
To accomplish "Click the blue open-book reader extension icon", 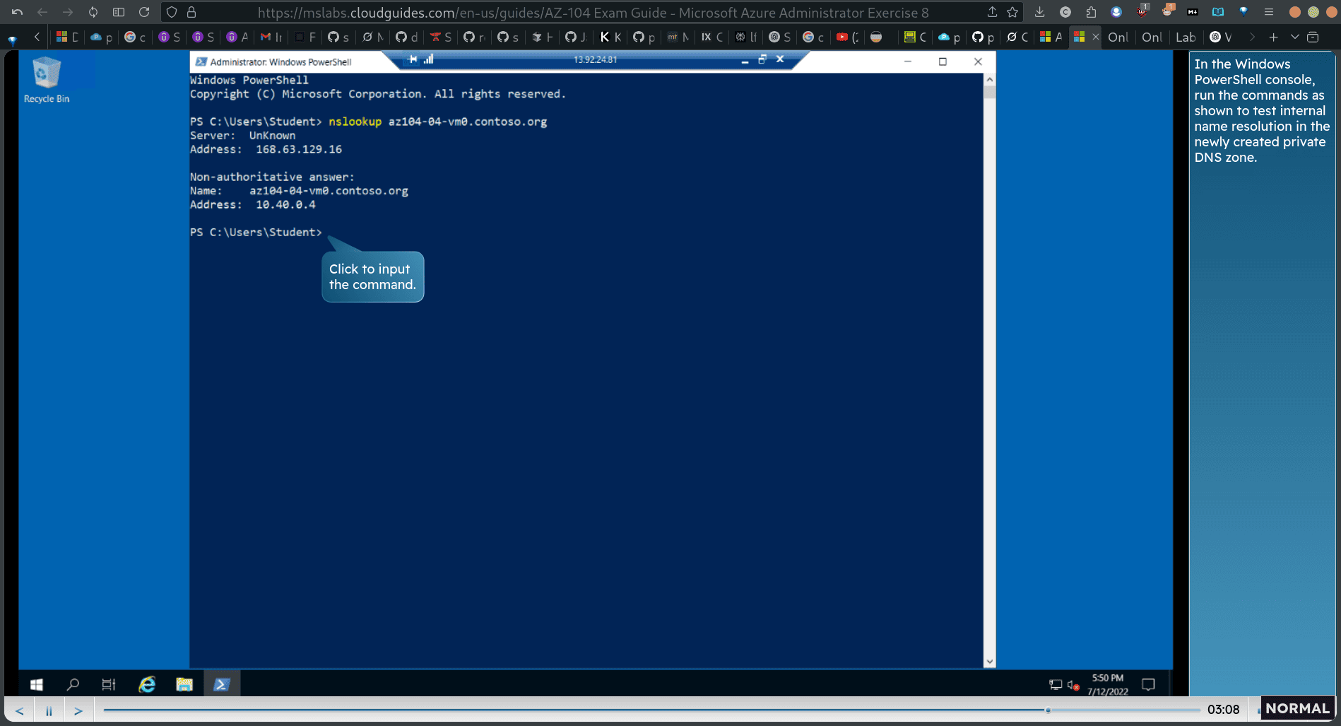I will 1218,12.
